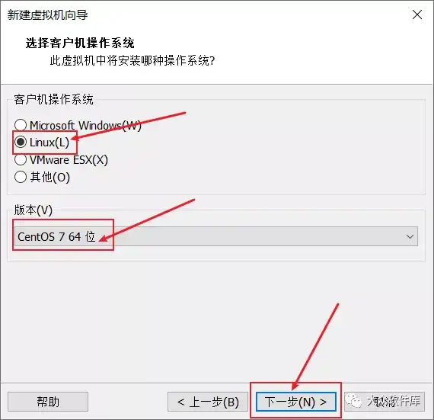Choose the VMware ESX(X) radio button
Image resolution: width=434 pixels, height=420 pixels.
coord(21,159)
